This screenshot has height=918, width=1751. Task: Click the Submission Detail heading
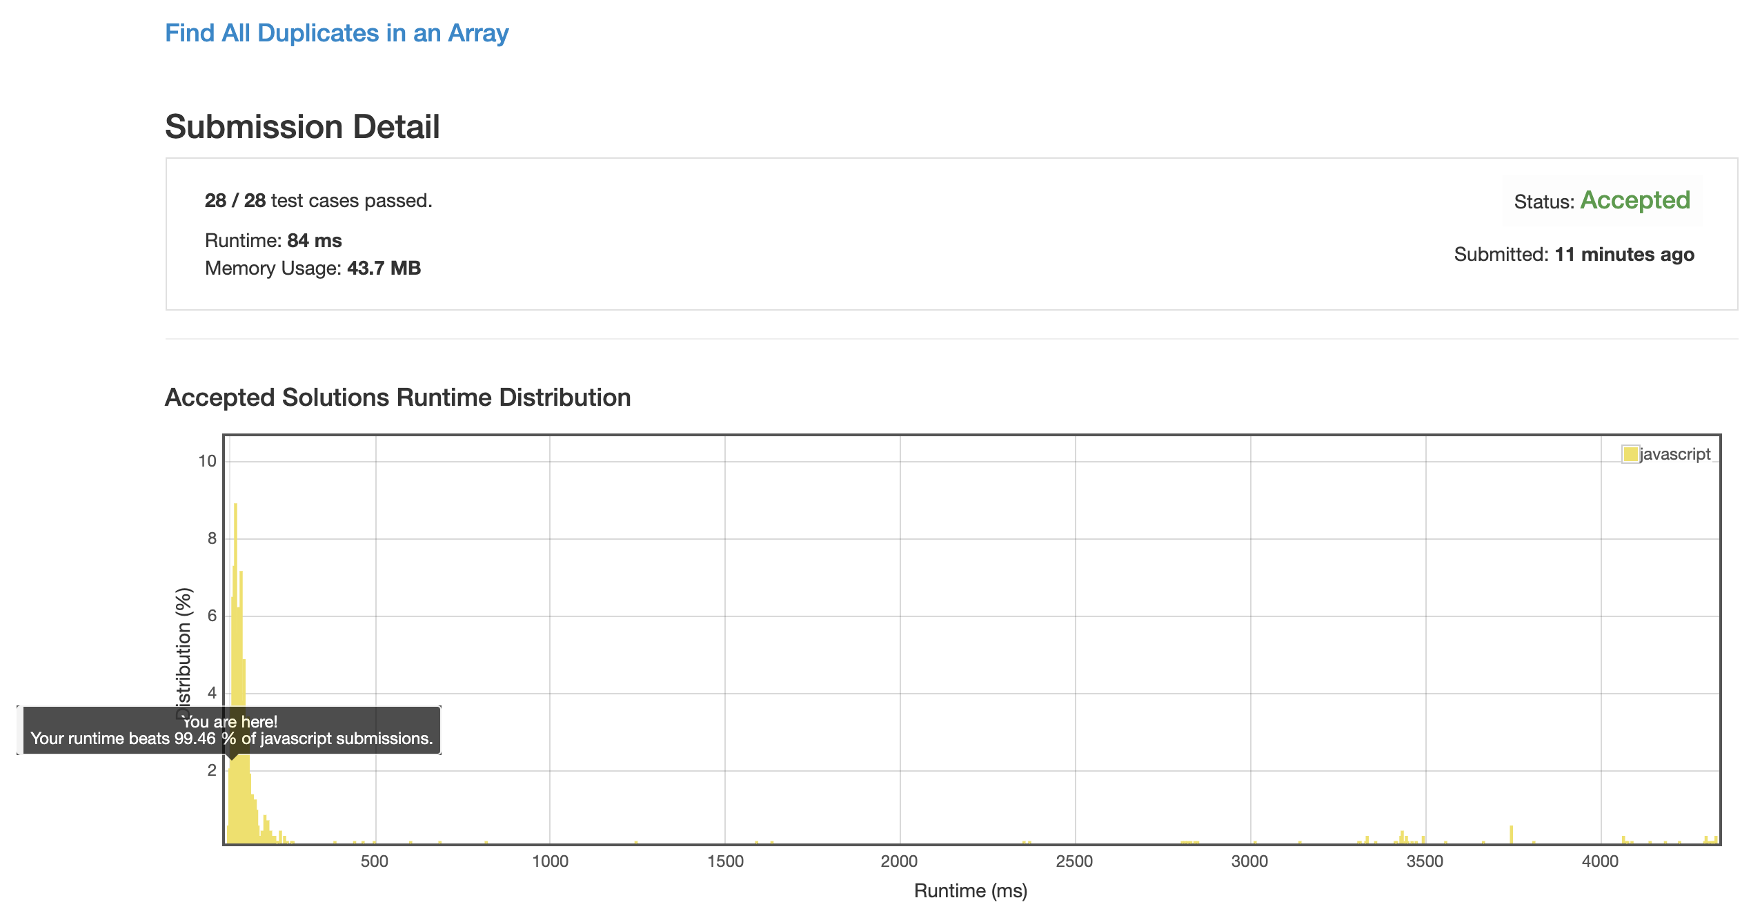coord(302,127)
